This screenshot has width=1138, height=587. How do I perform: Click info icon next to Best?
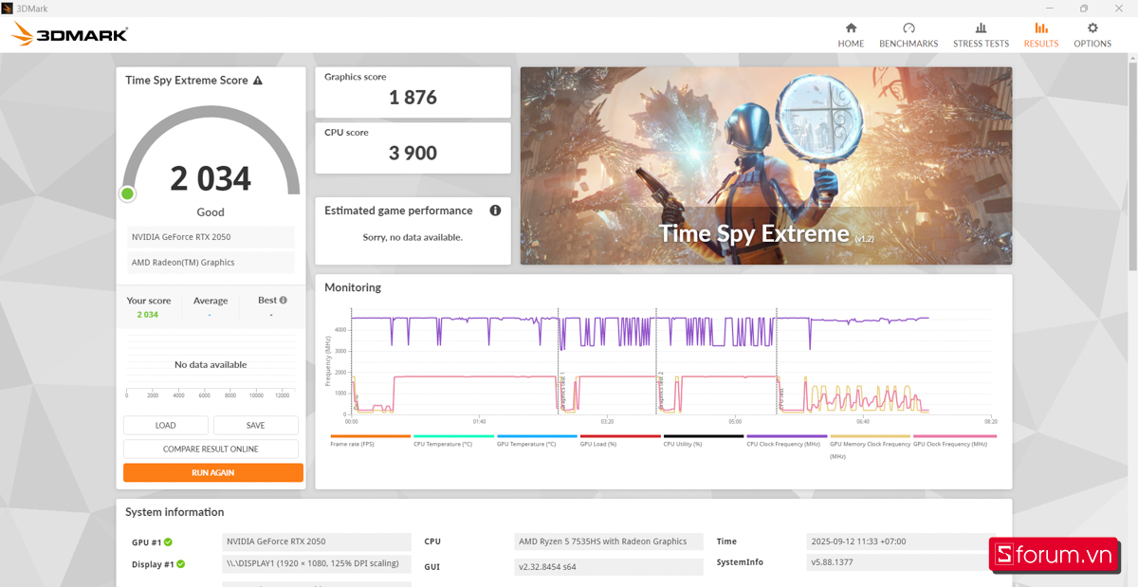[283, 300]
